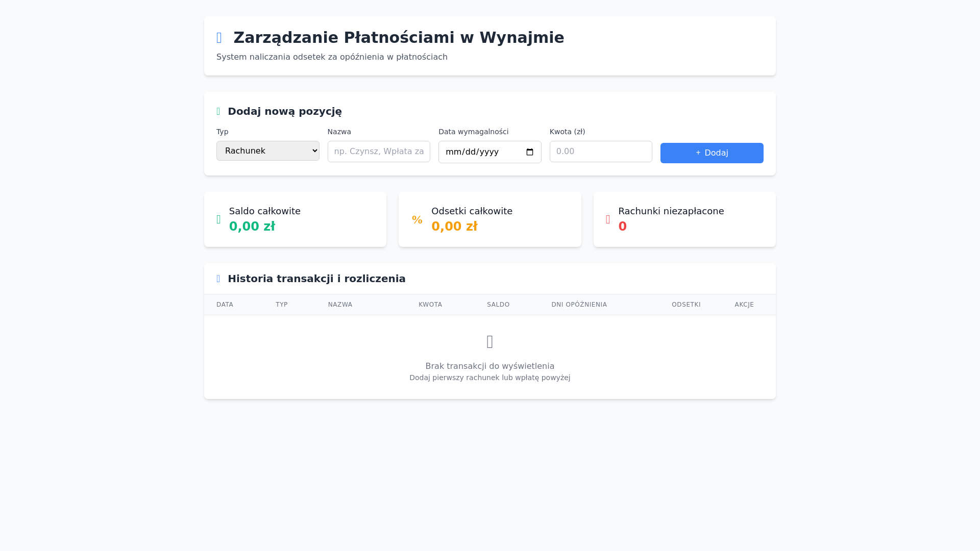980x551 pixels.
Task: Click 'Dodaj pierwszy rachunek lub wpłatę powyżej' hint
Action: (x=490, y=378)
